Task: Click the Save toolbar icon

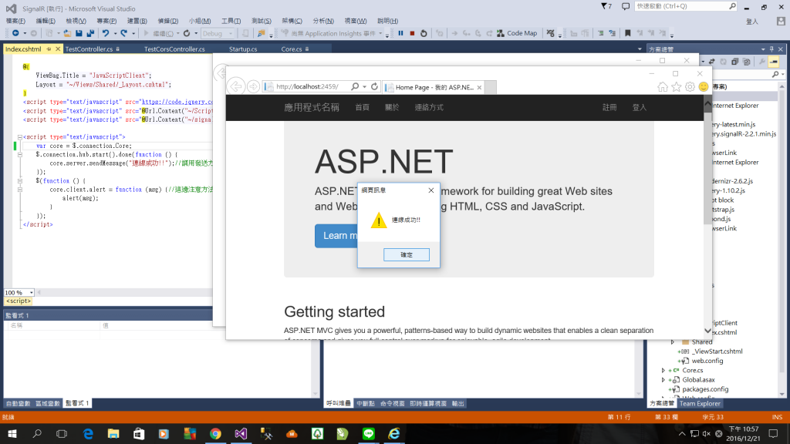Action: click(x=79, y=33)
